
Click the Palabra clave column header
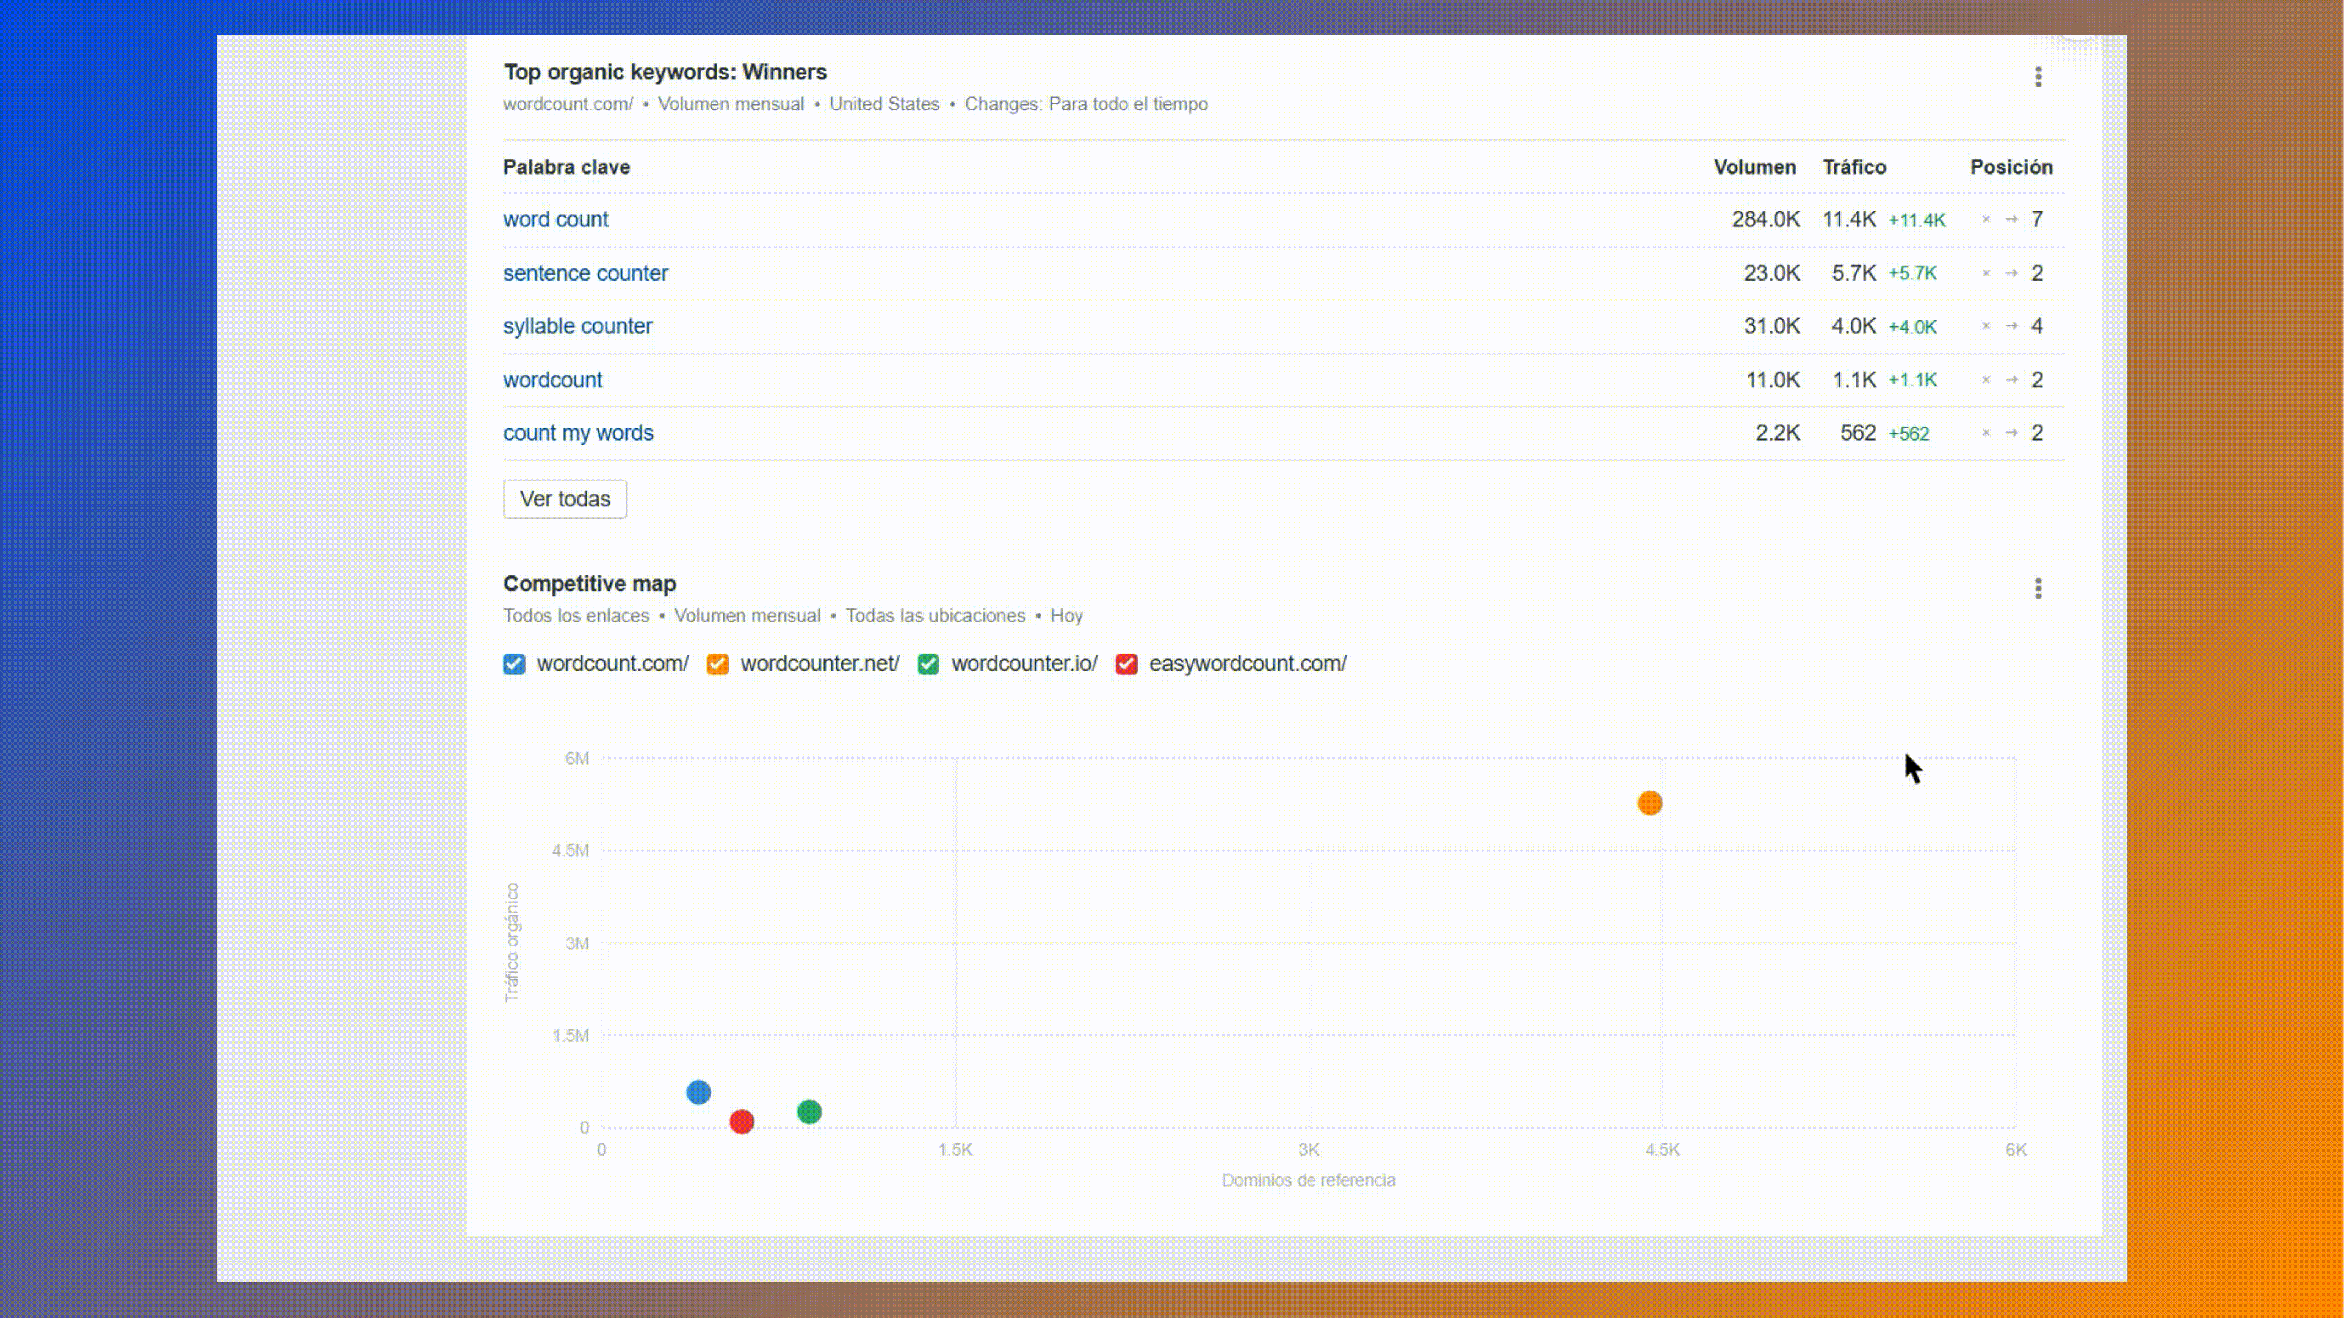pos(566,167)
